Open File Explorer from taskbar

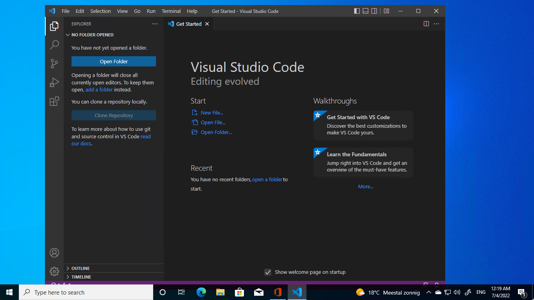220,292
